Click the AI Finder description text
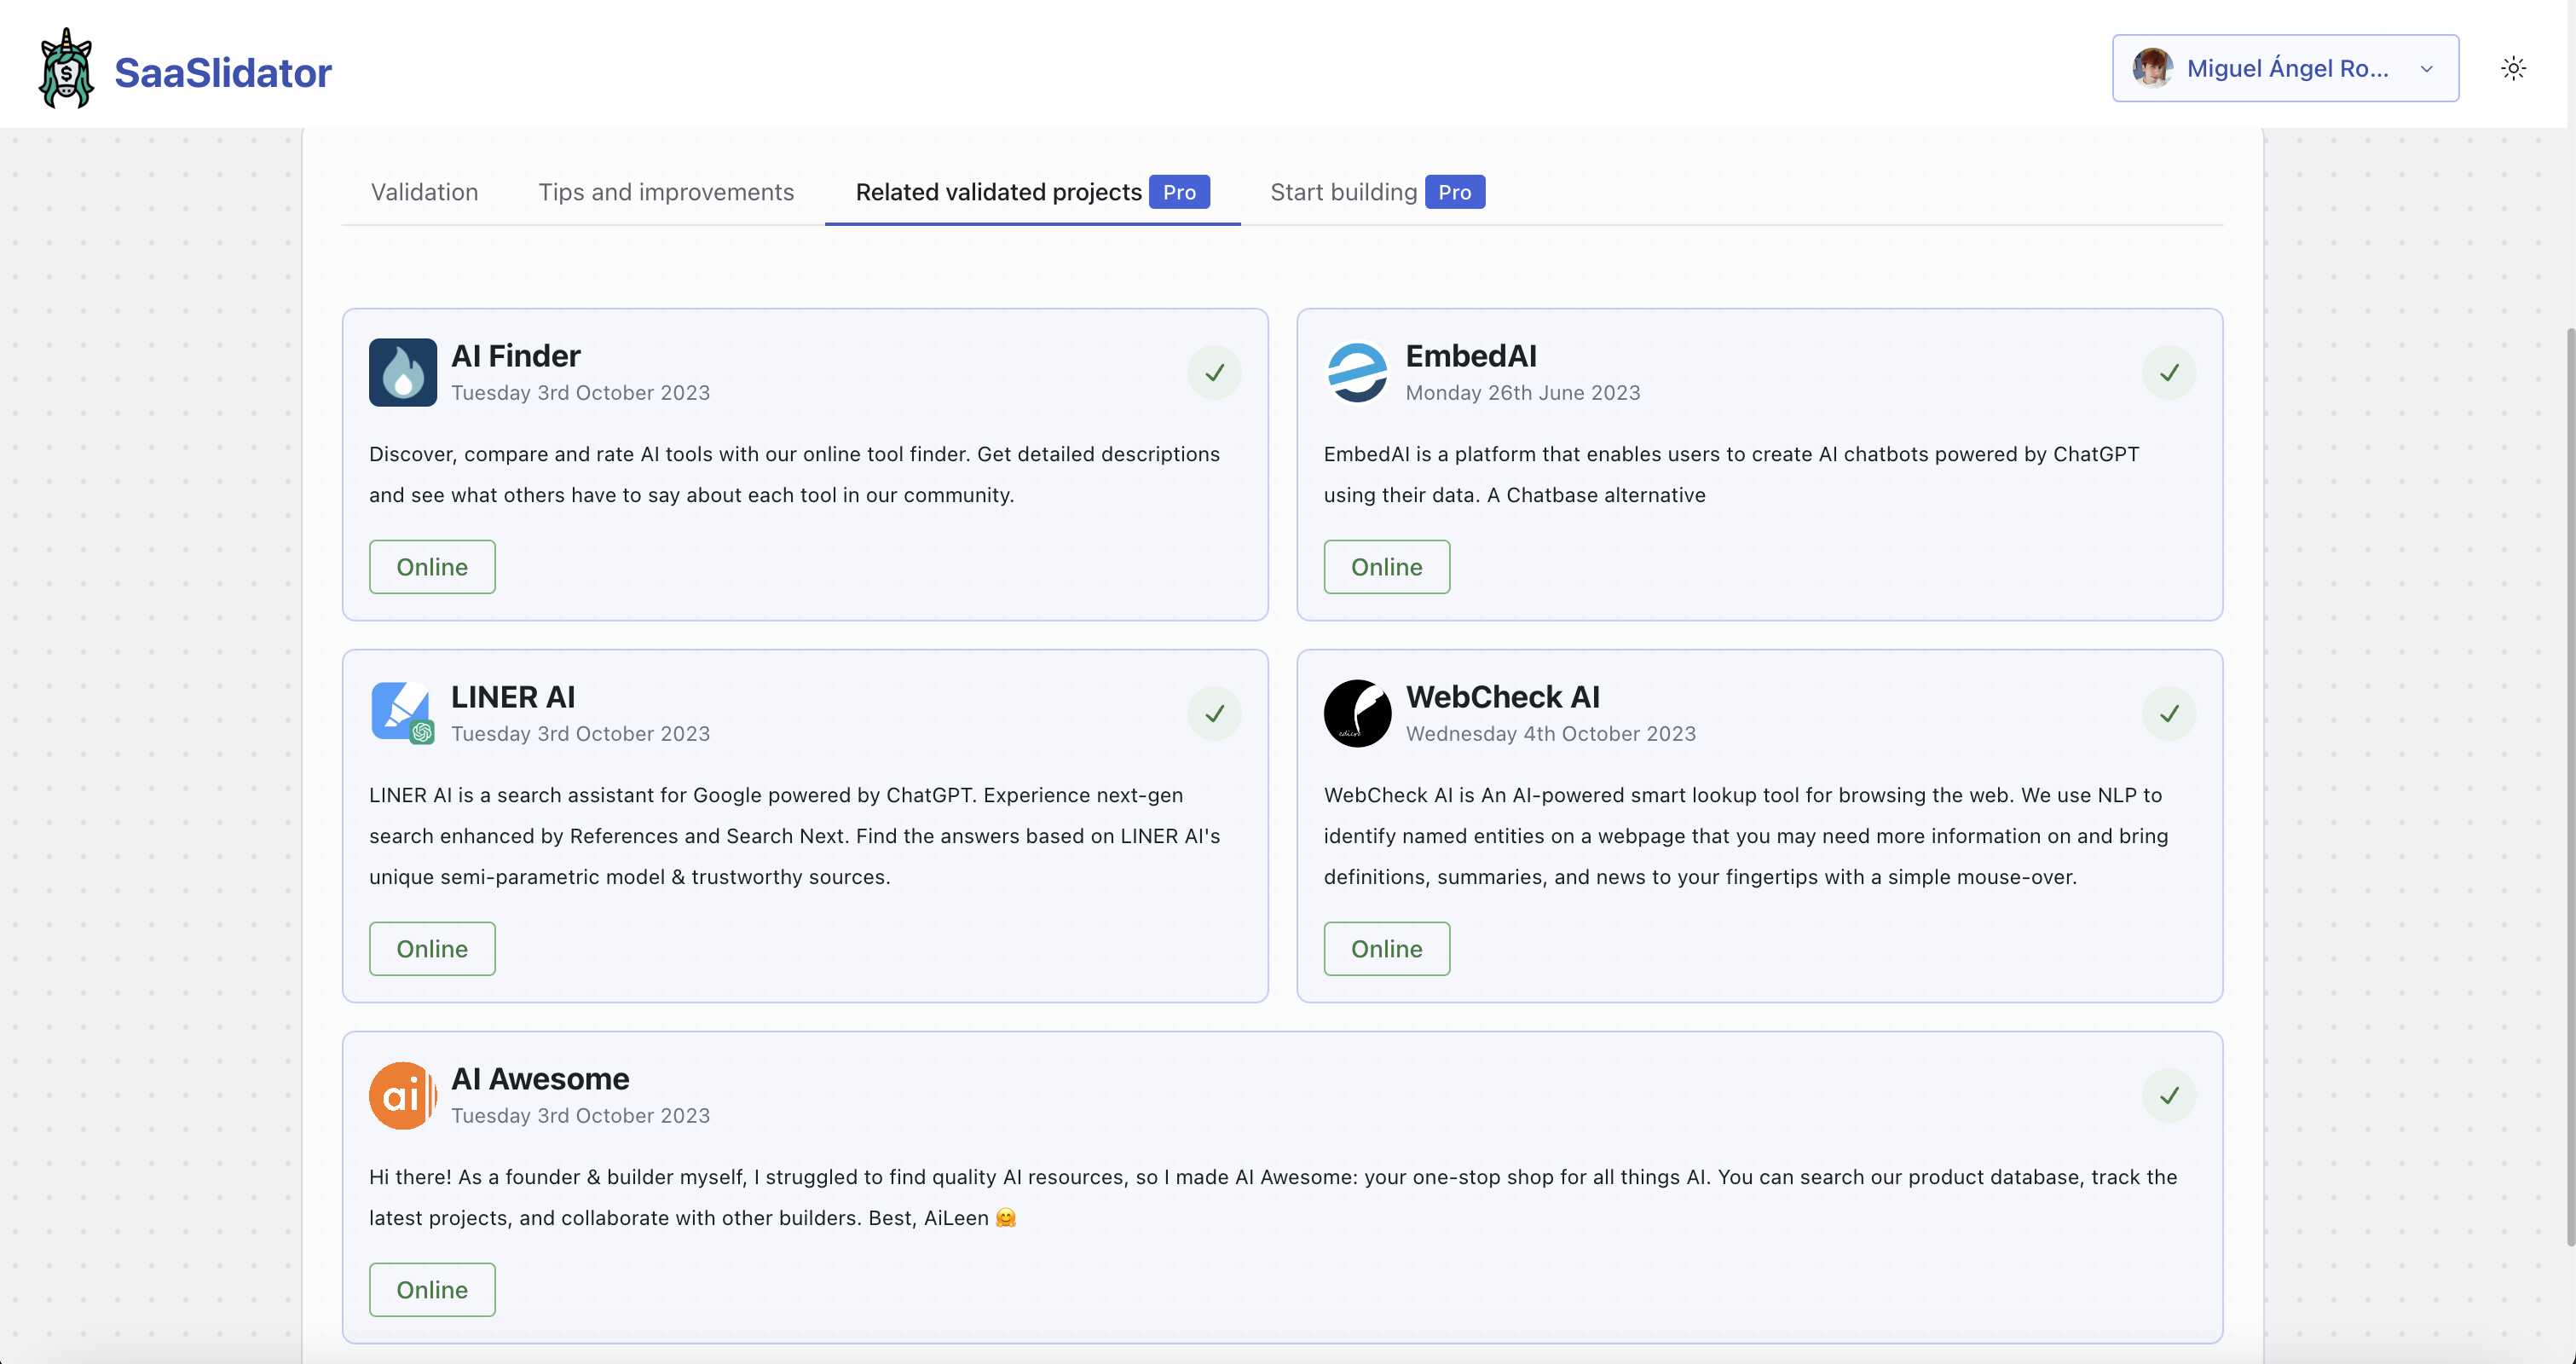 [x=794, y=474]
